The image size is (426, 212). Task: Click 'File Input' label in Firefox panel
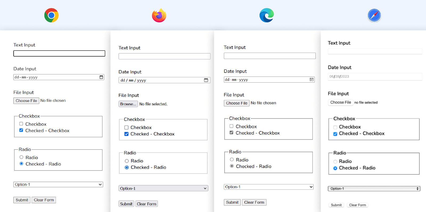click(129, 95)
